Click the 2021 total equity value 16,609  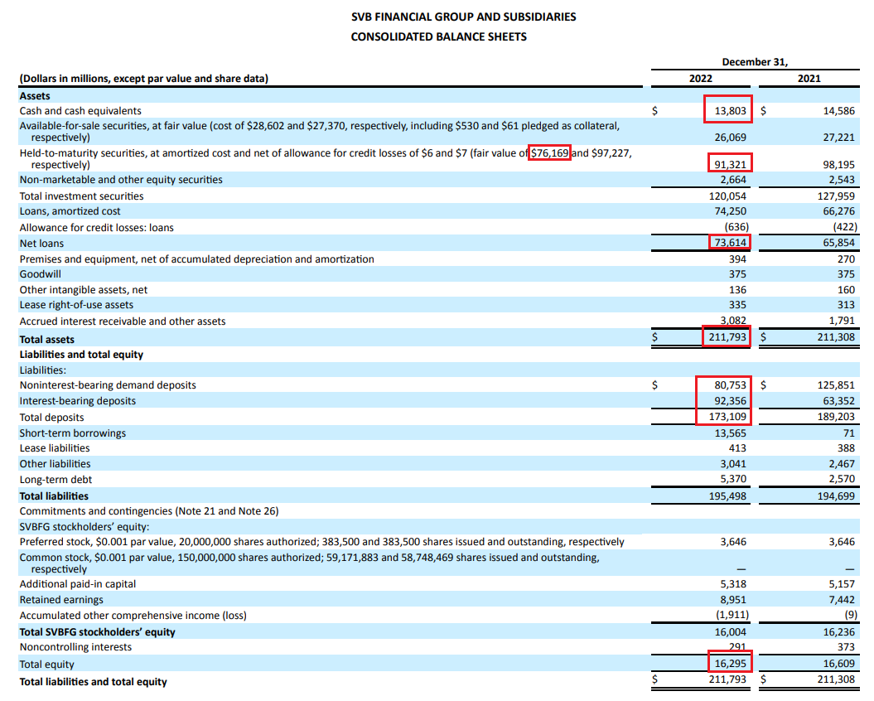(x=838, y=665)
